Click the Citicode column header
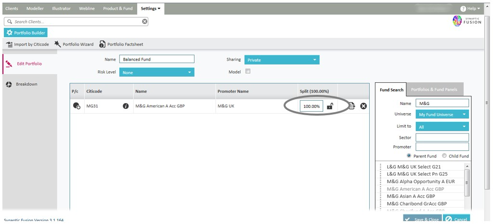 (109, 91)
